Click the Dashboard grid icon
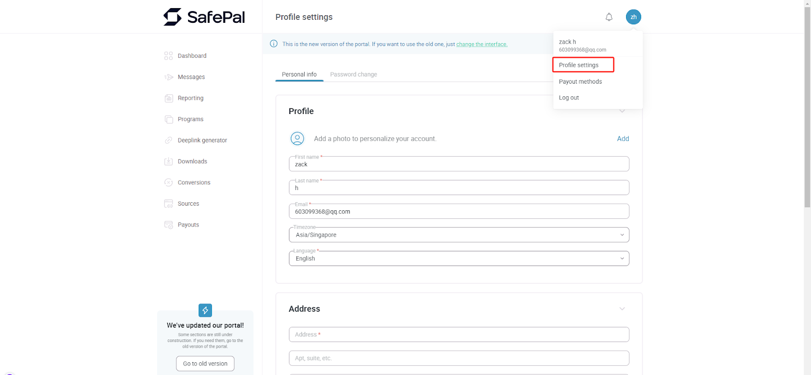The width and height of the screenshot is (811, 375). pos(169,56)
